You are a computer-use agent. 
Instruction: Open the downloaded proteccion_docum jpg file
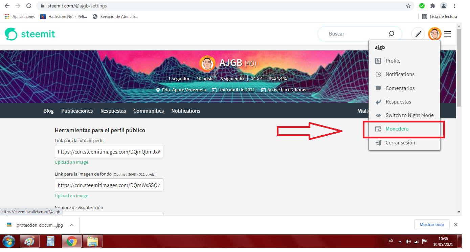pos(35,225)
